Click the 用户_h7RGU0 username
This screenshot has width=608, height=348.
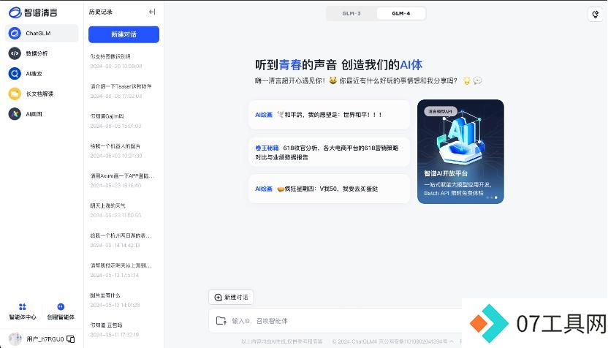coord(45,339)
